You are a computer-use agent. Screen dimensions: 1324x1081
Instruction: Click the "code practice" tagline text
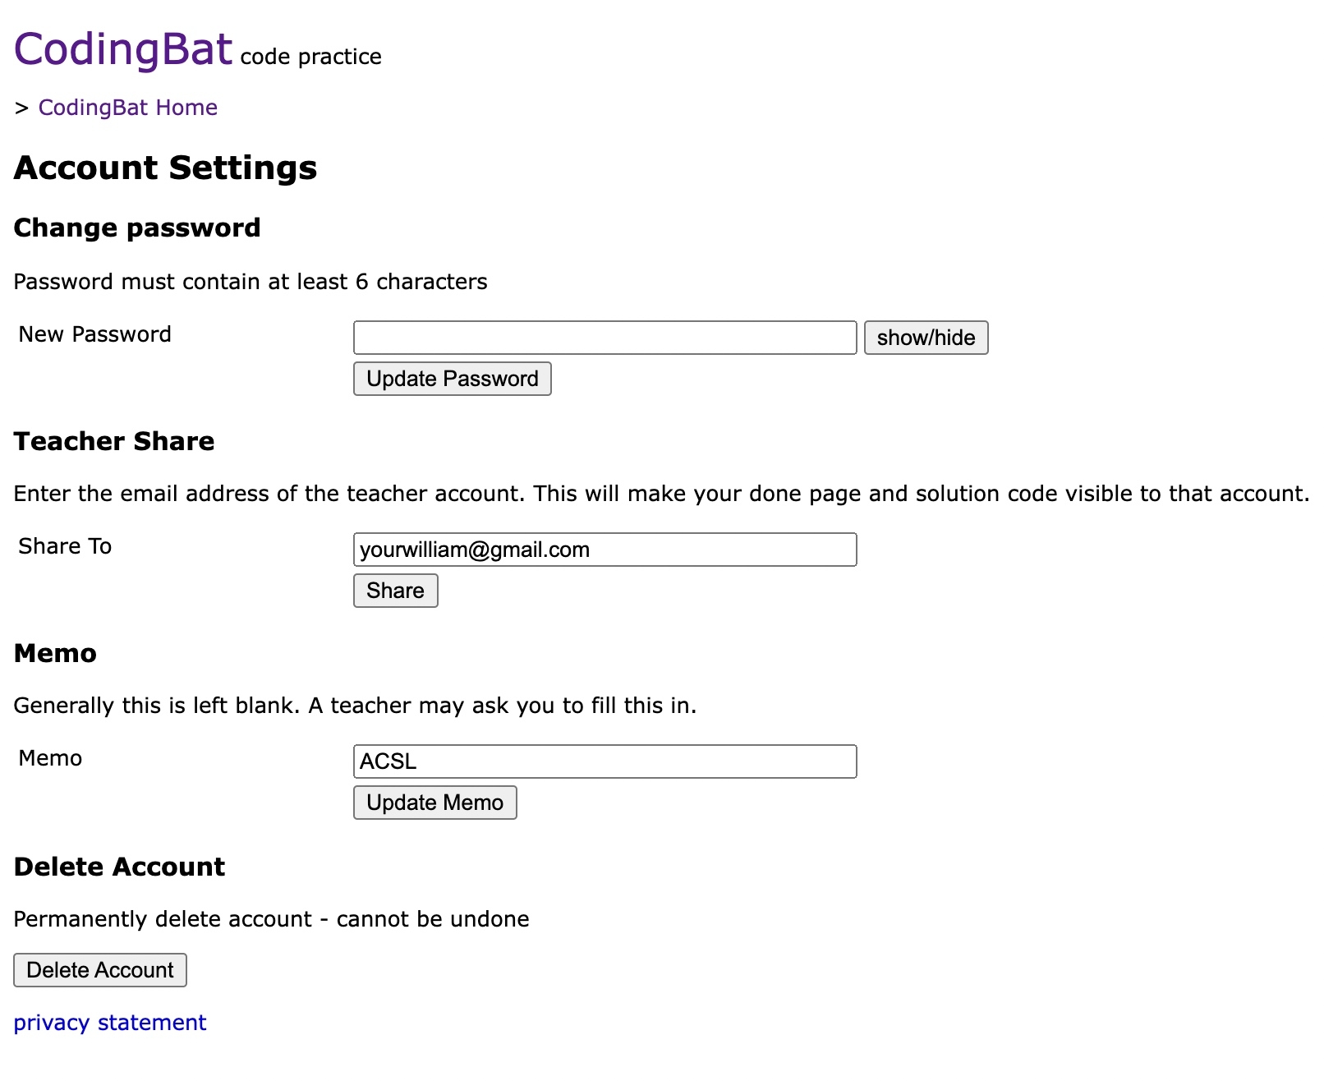(x=310, y=57)
